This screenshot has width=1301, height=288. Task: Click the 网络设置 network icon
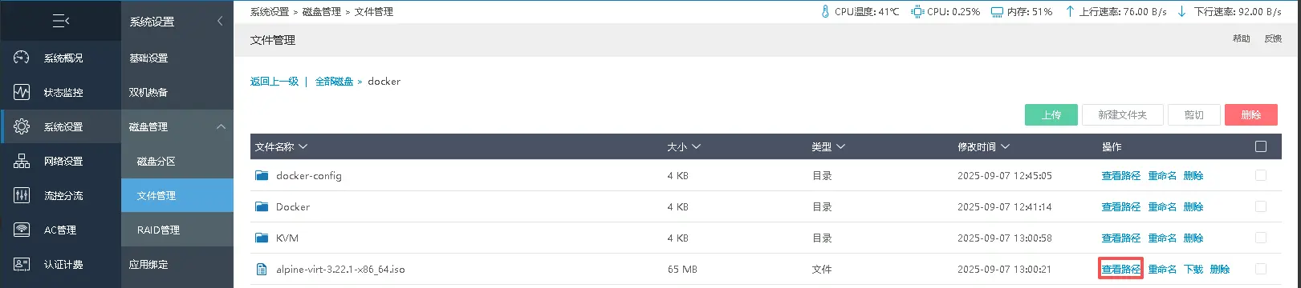(22, 161)
